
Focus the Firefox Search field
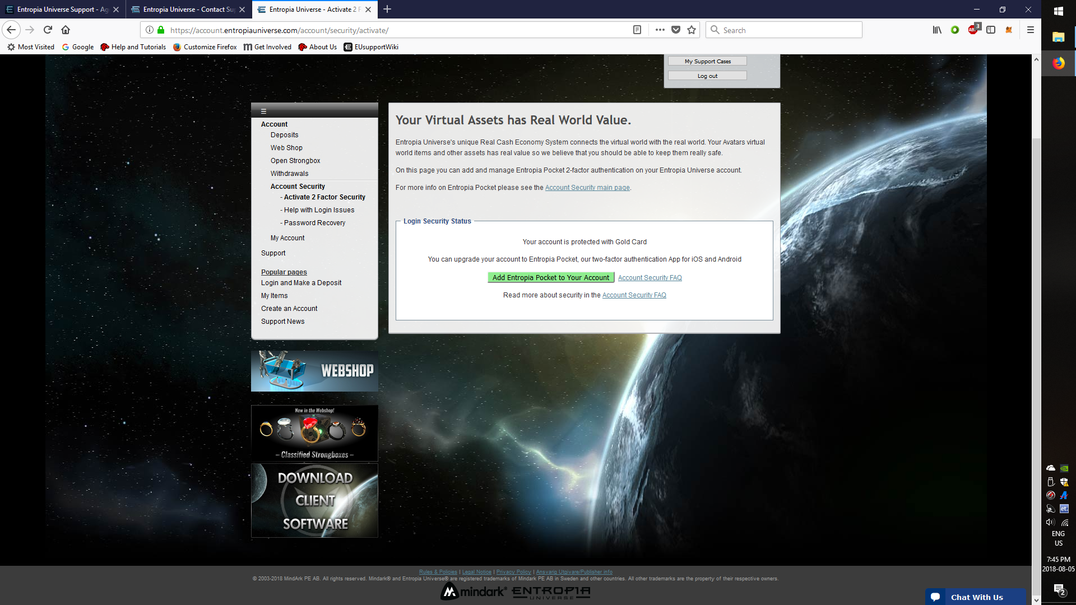click(x=783, y=30)
